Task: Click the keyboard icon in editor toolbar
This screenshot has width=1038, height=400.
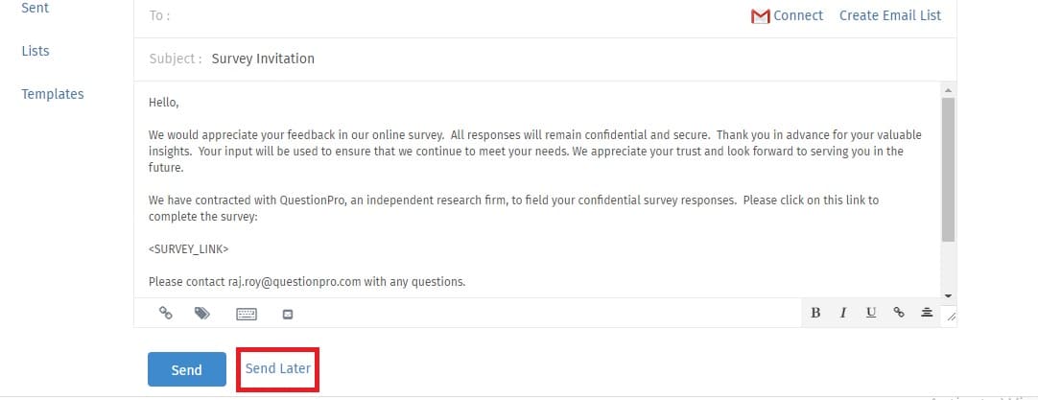Action: 247,314
